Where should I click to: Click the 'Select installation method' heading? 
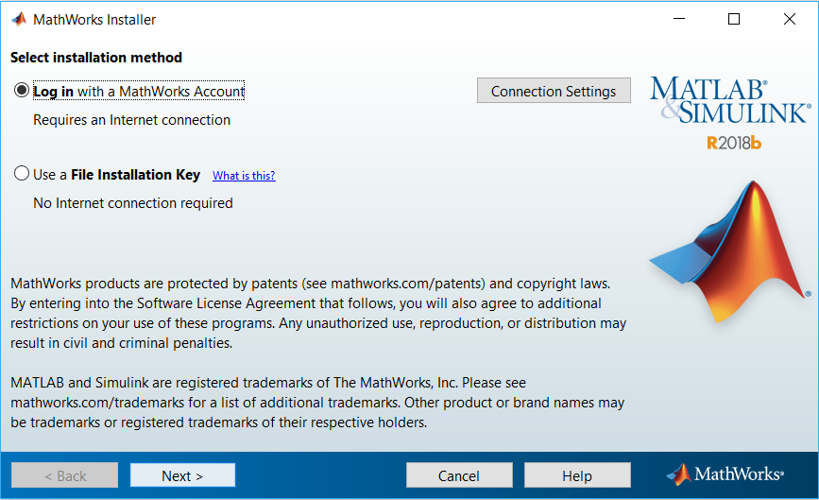click(x=96, y=58)
